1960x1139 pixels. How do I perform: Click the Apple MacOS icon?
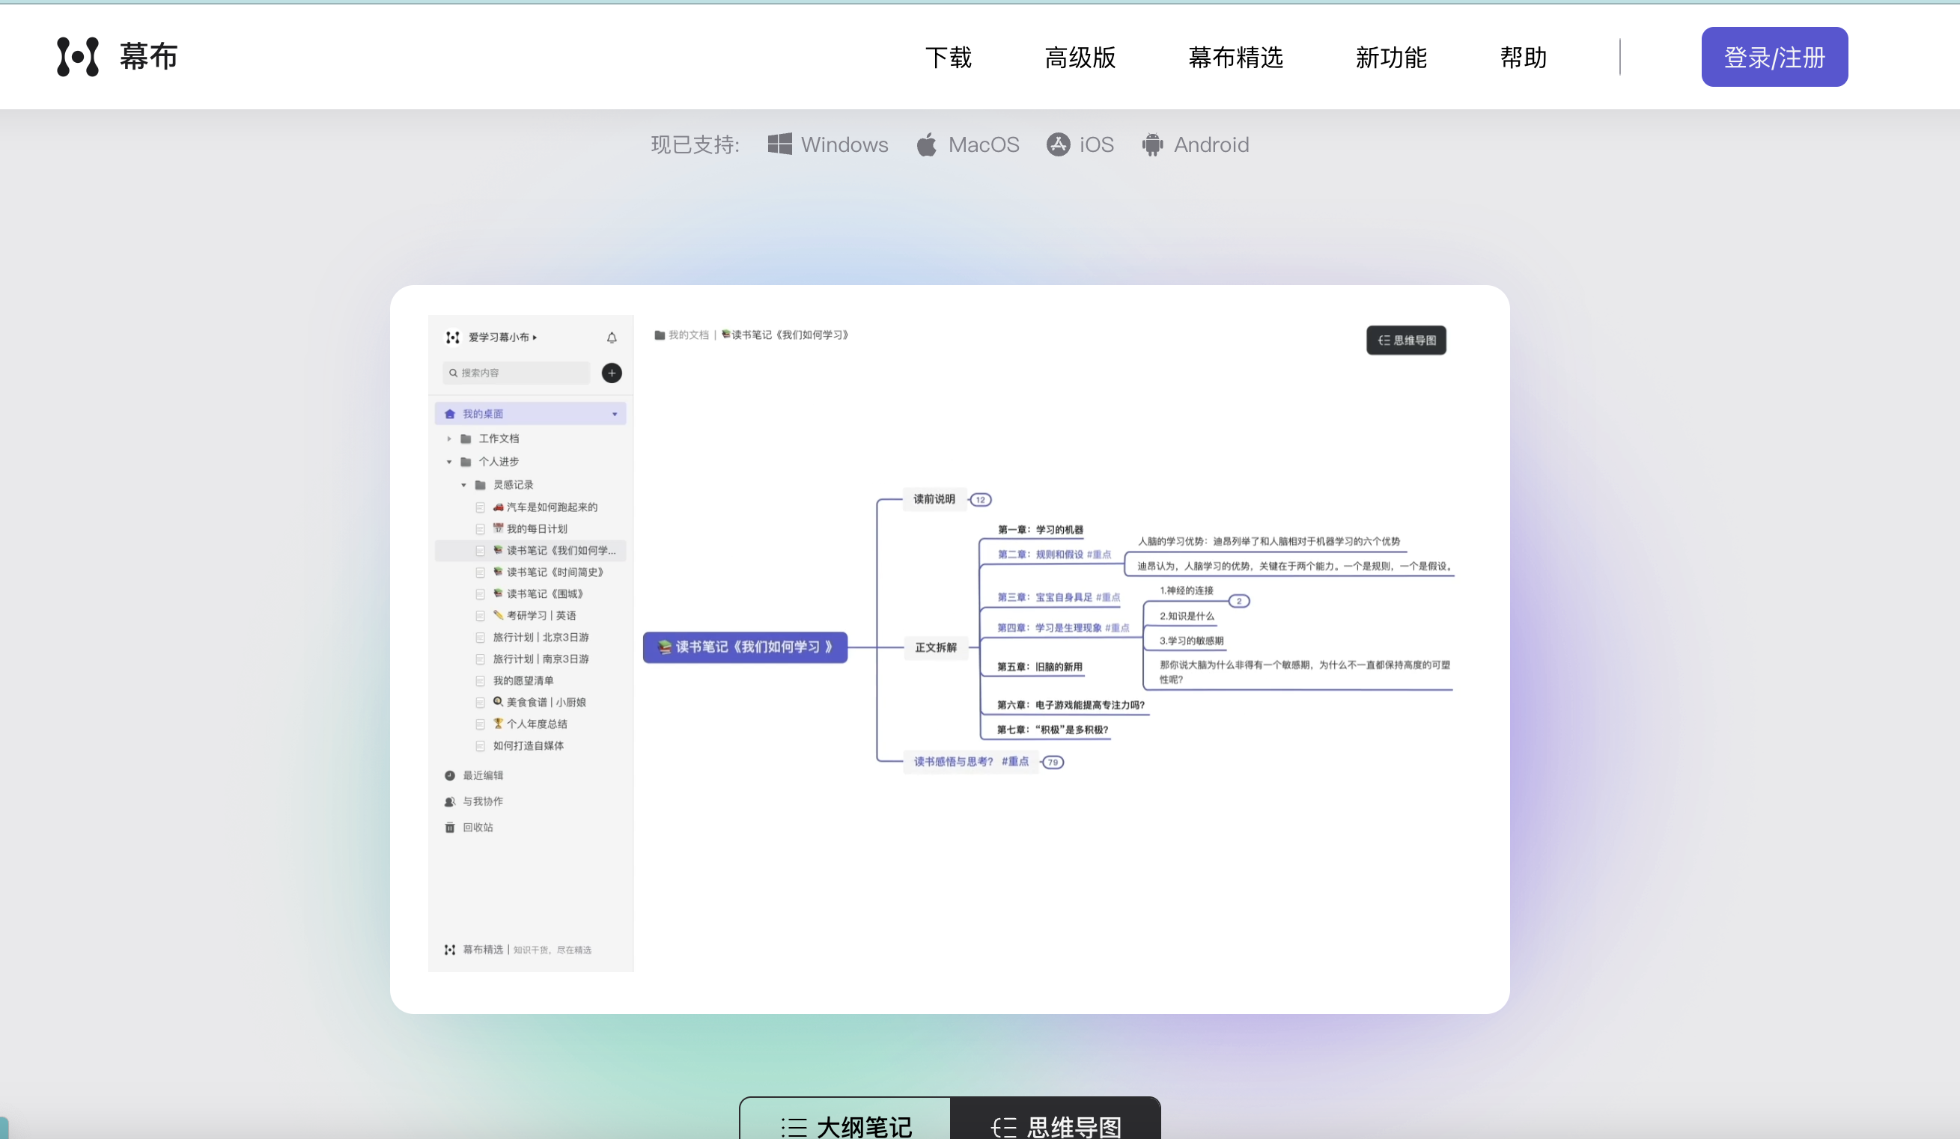926,144
